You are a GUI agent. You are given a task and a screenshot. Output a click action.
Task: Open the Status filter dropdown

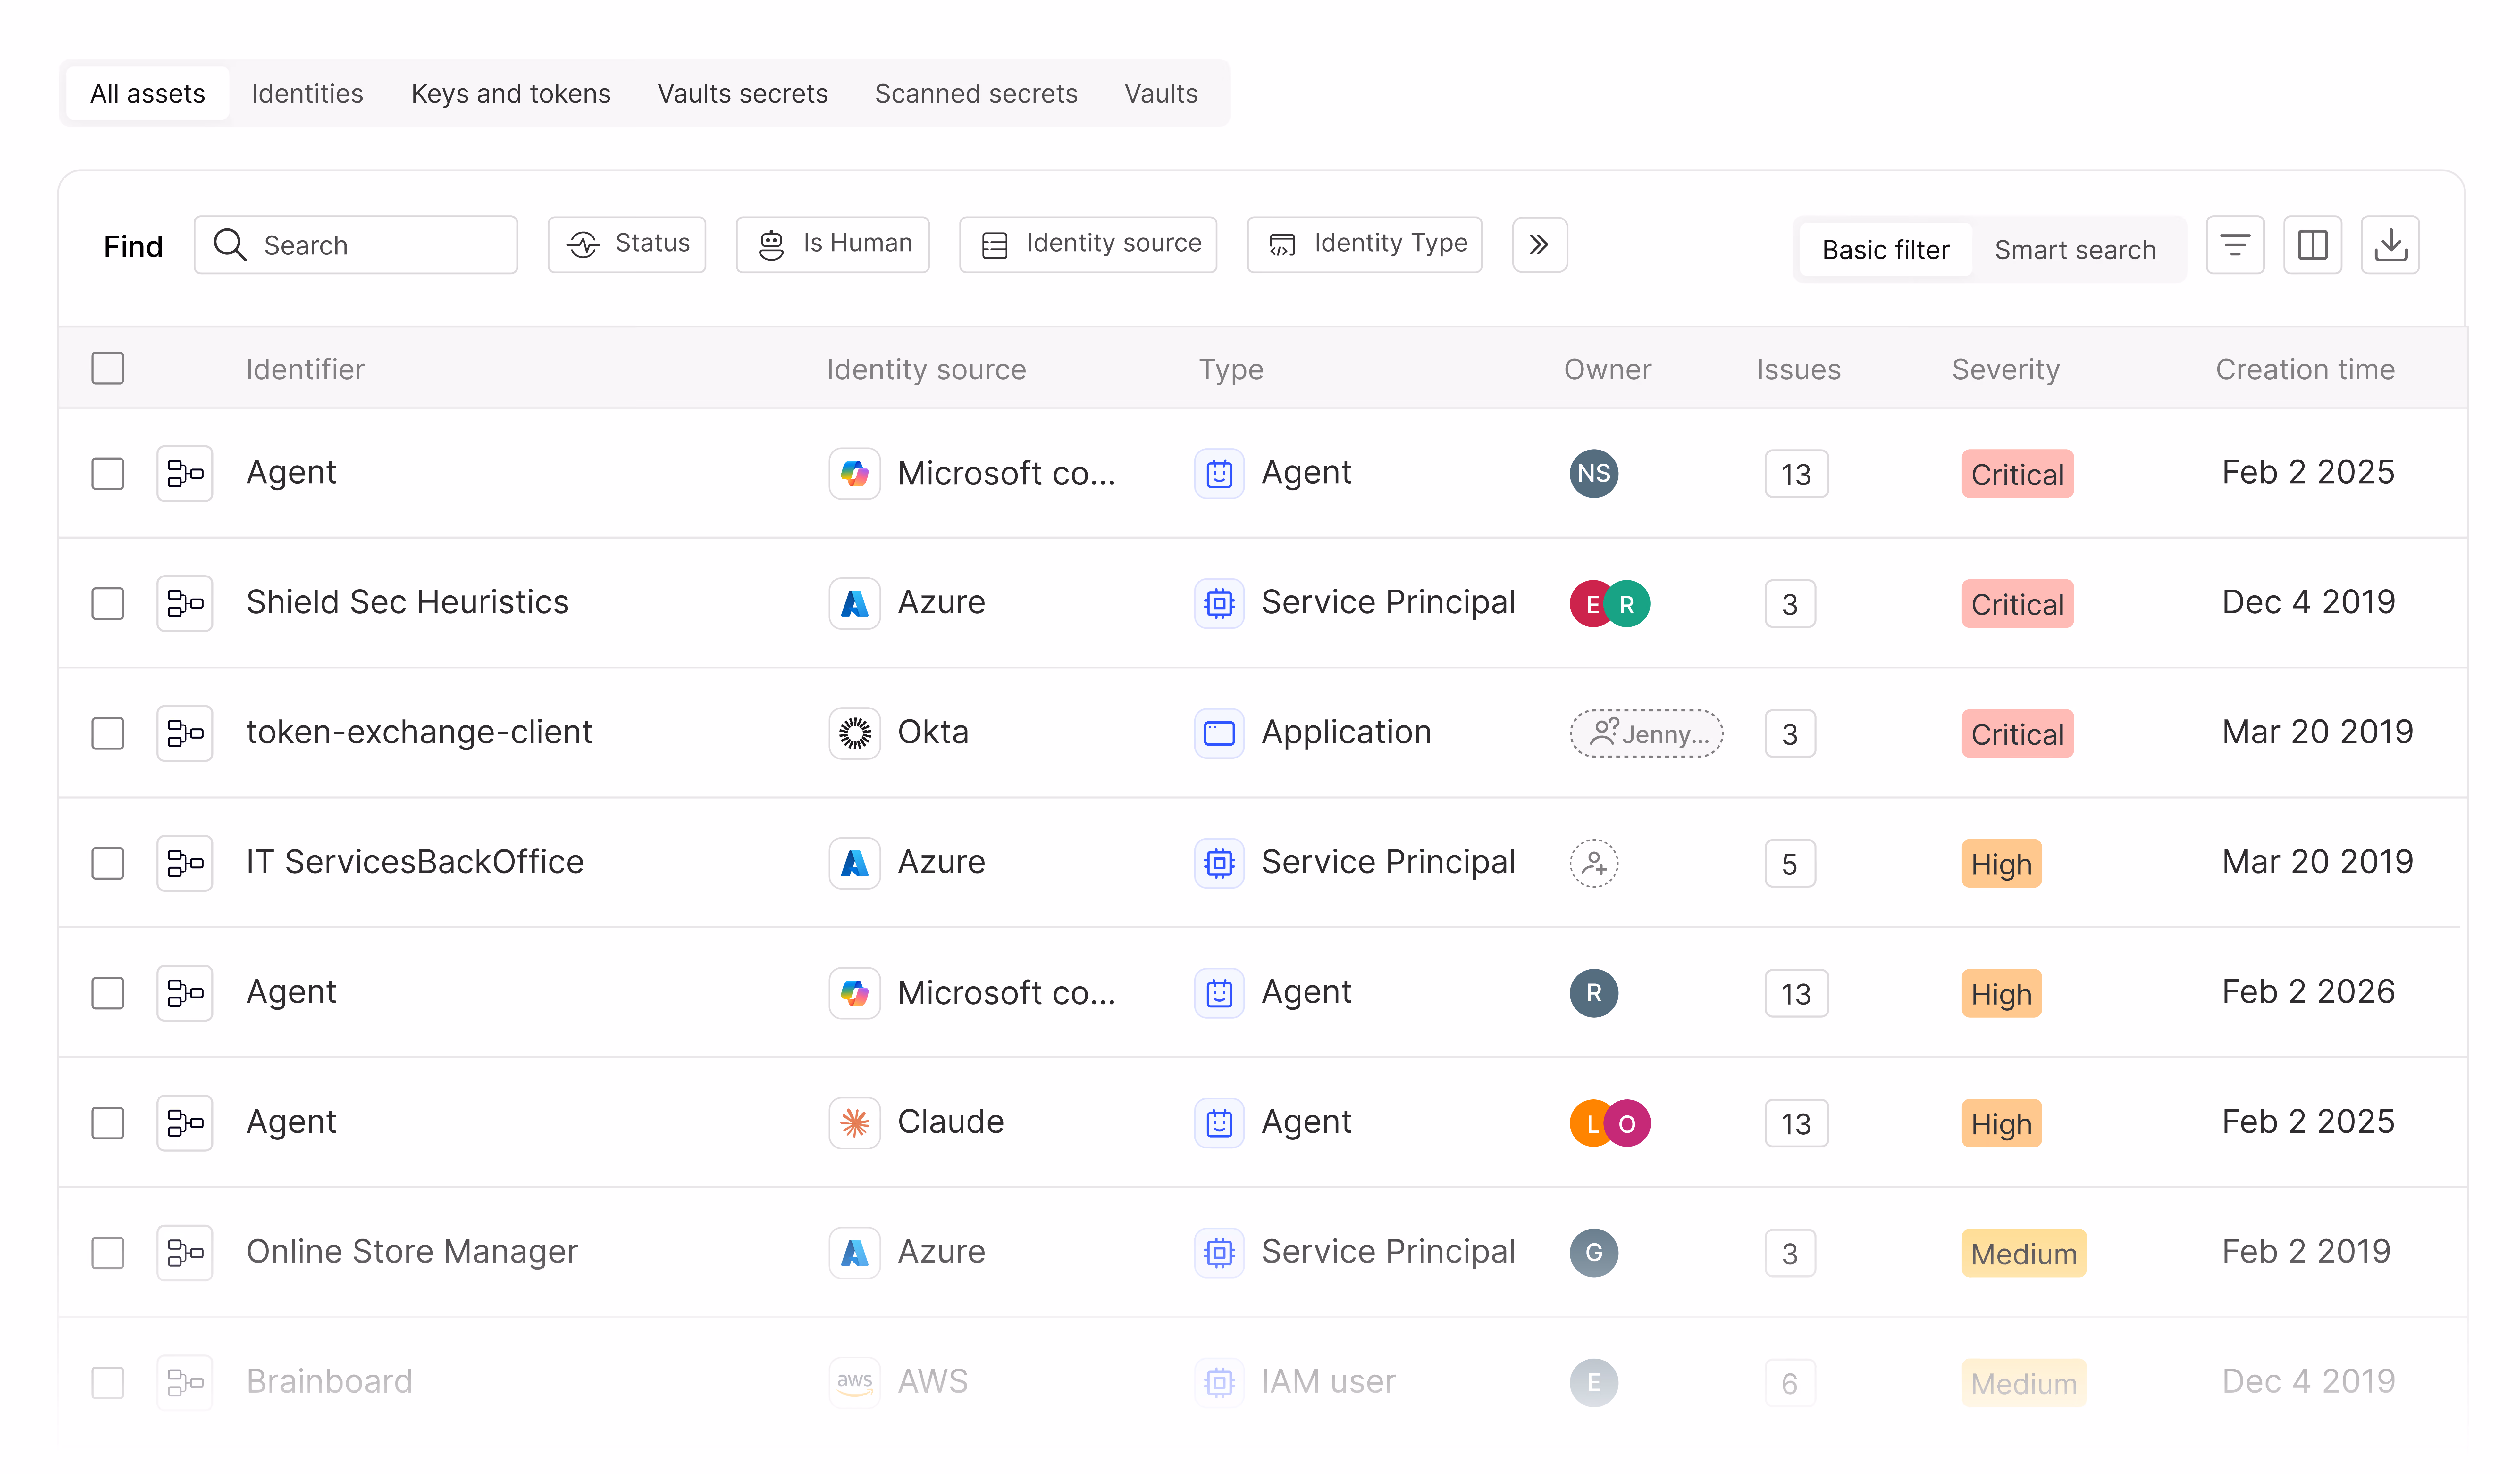[x=627, y=245]
